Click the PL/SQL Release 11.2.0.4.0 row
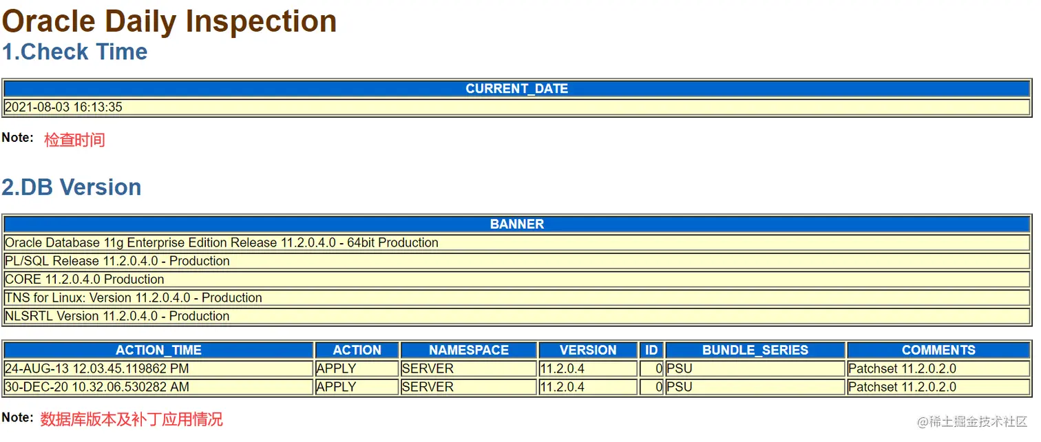The width and height of the screenshot is (1041, 442). point(516,261)
